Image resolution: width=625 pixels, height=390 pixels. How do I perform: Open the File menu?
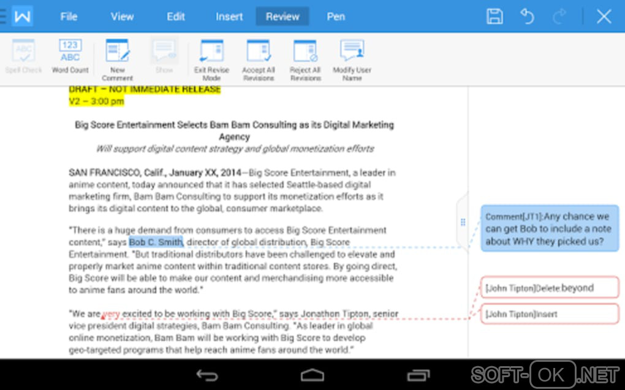[69, 17]
